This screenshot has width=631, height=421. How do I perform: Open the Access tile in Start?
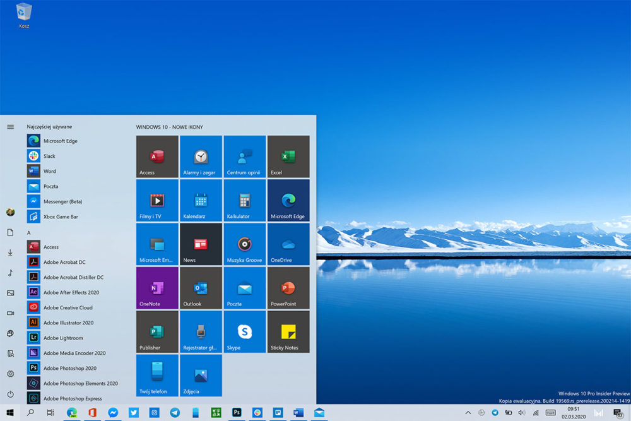point(157,157)
